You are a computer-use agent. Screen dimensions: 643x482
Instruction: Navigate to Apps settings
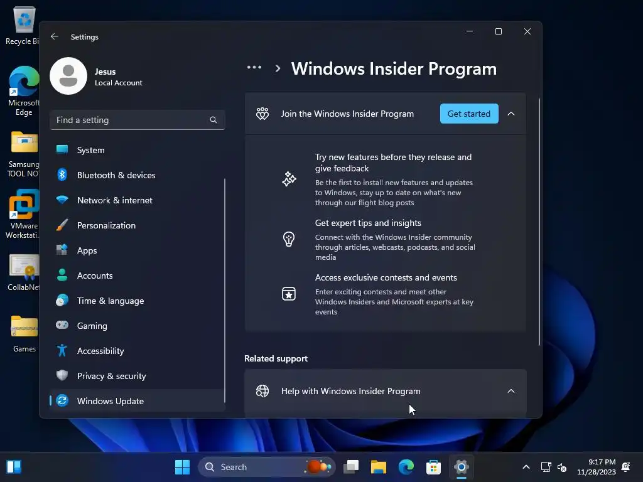137,250
